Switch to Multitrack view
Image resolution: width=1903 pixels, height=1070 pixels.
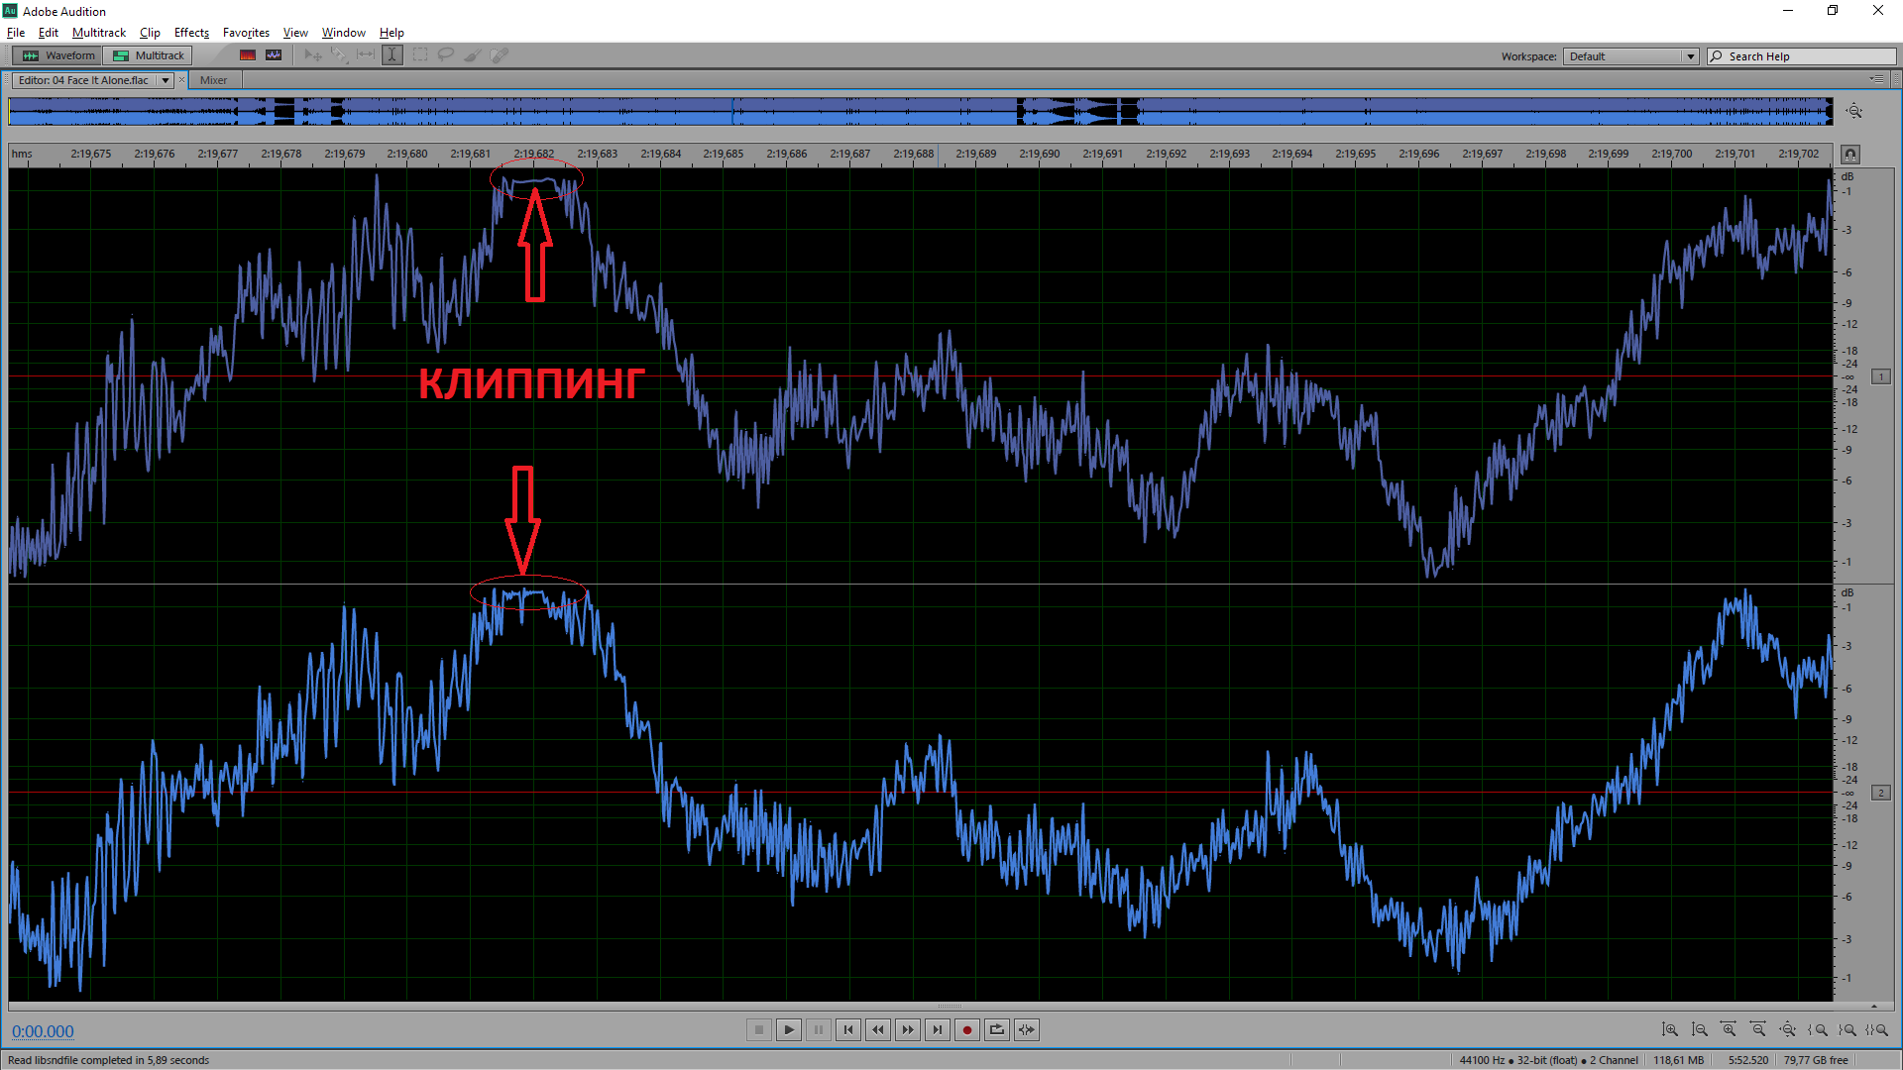pyautogui.click(x=150, y=55)
